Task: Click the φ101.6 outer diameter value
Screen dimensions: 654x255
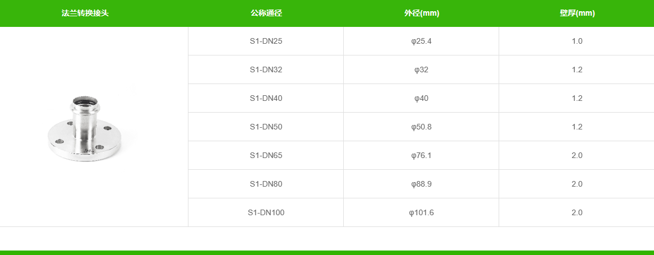Action: pos(421,213)
